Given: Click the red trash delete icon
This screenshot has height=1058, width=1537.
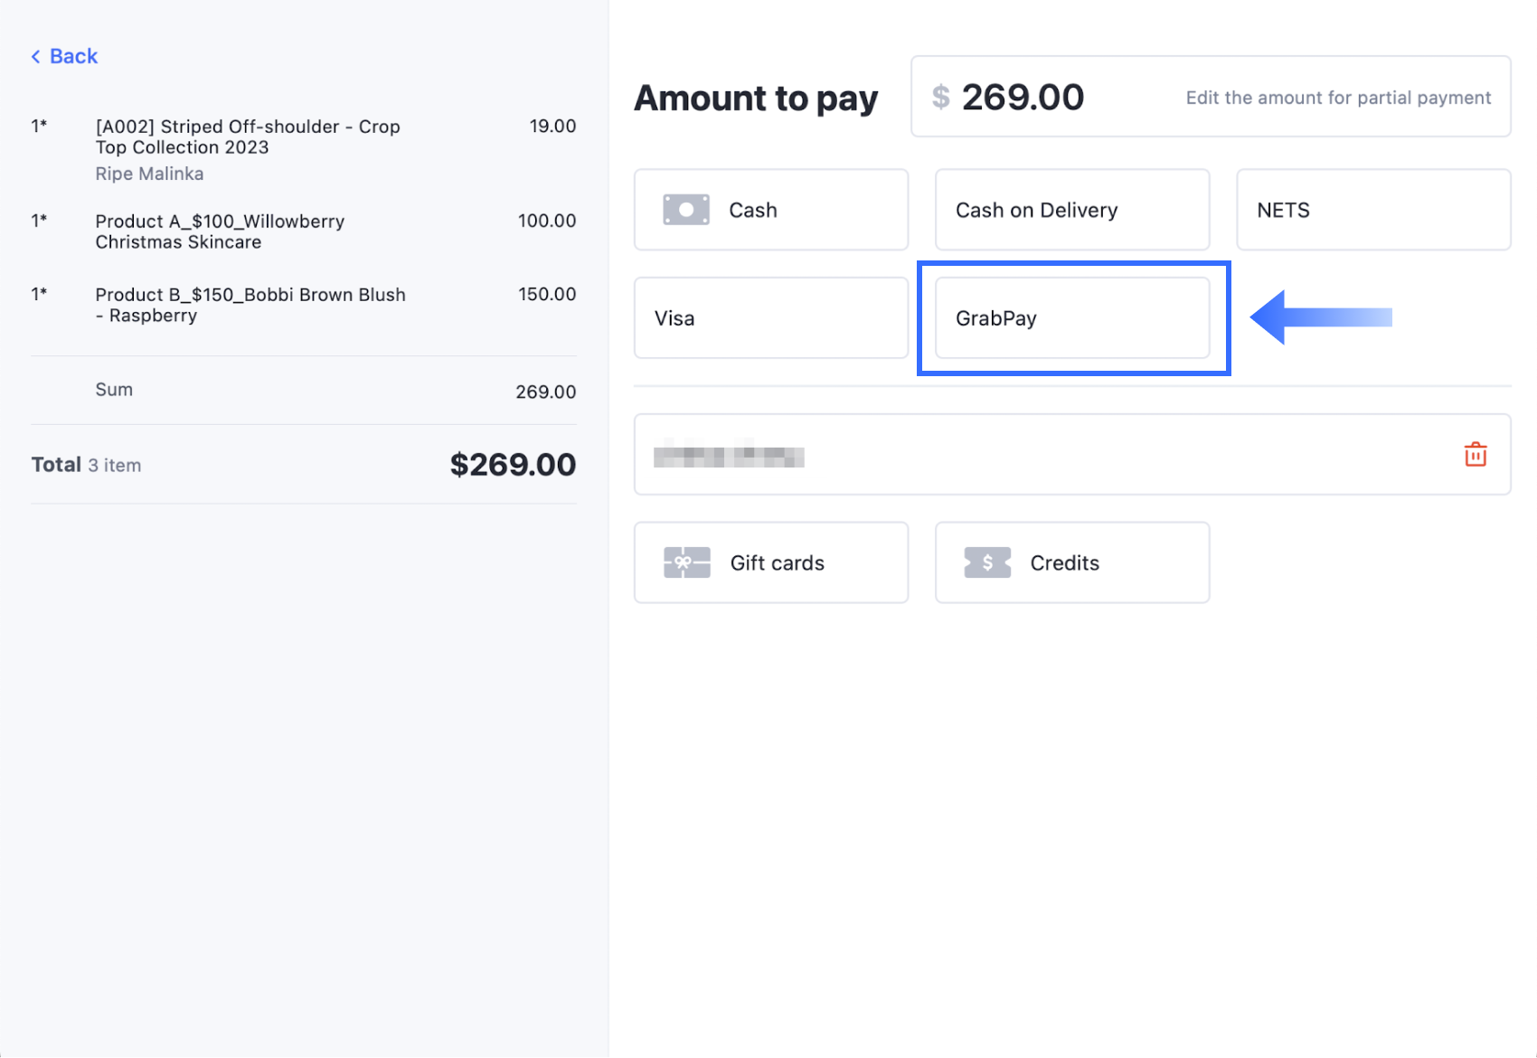Looking at the screenshot, I should tap(1475, 454).
